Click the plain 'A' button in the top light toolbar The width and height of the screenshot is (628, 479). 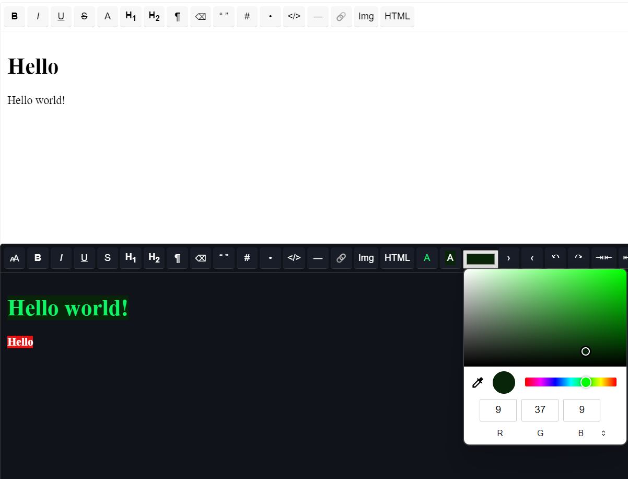pyautogui.click(x=108, y=17)
